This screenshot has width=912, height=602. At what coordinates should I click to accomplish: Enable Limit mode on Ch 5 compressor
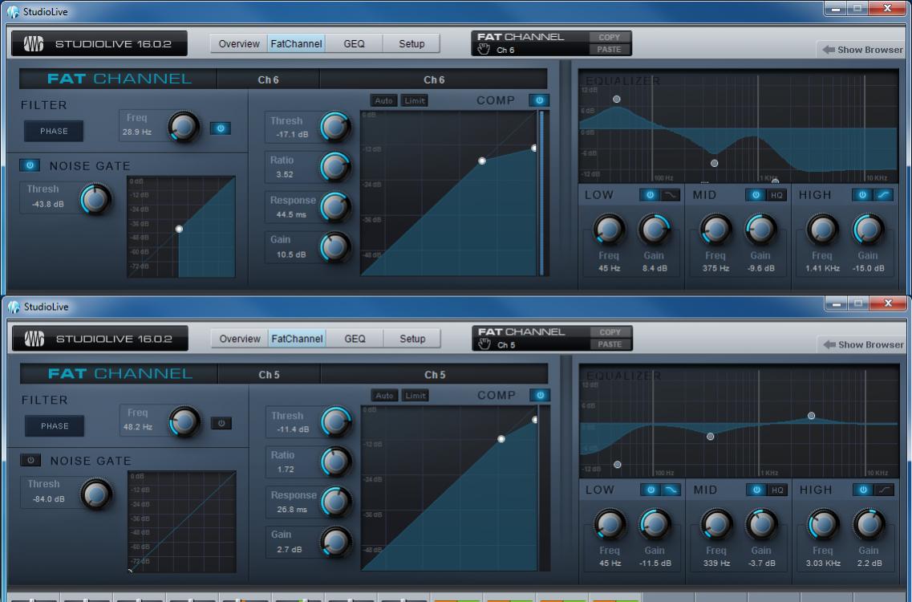(415, 396)
